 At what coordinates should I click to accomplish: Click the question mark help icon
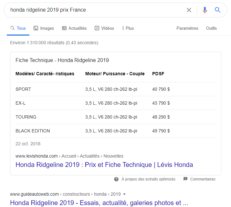(116, 179)
